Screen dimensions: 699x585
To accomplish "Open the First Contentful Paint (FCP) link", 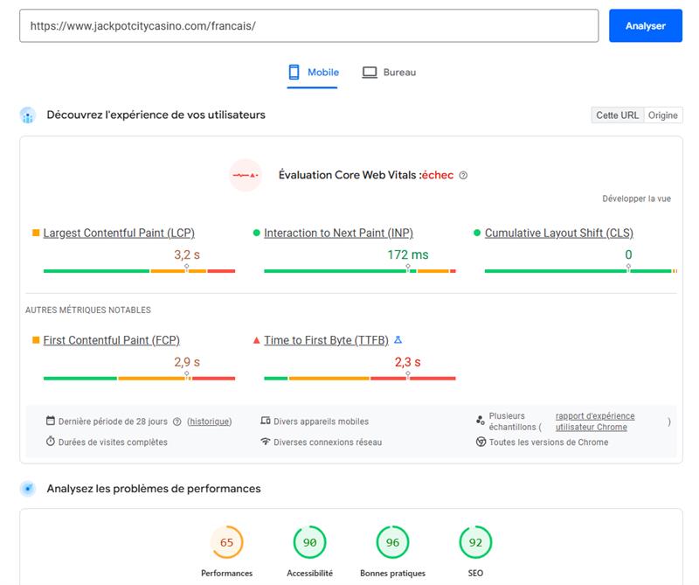I will point(112,340).
